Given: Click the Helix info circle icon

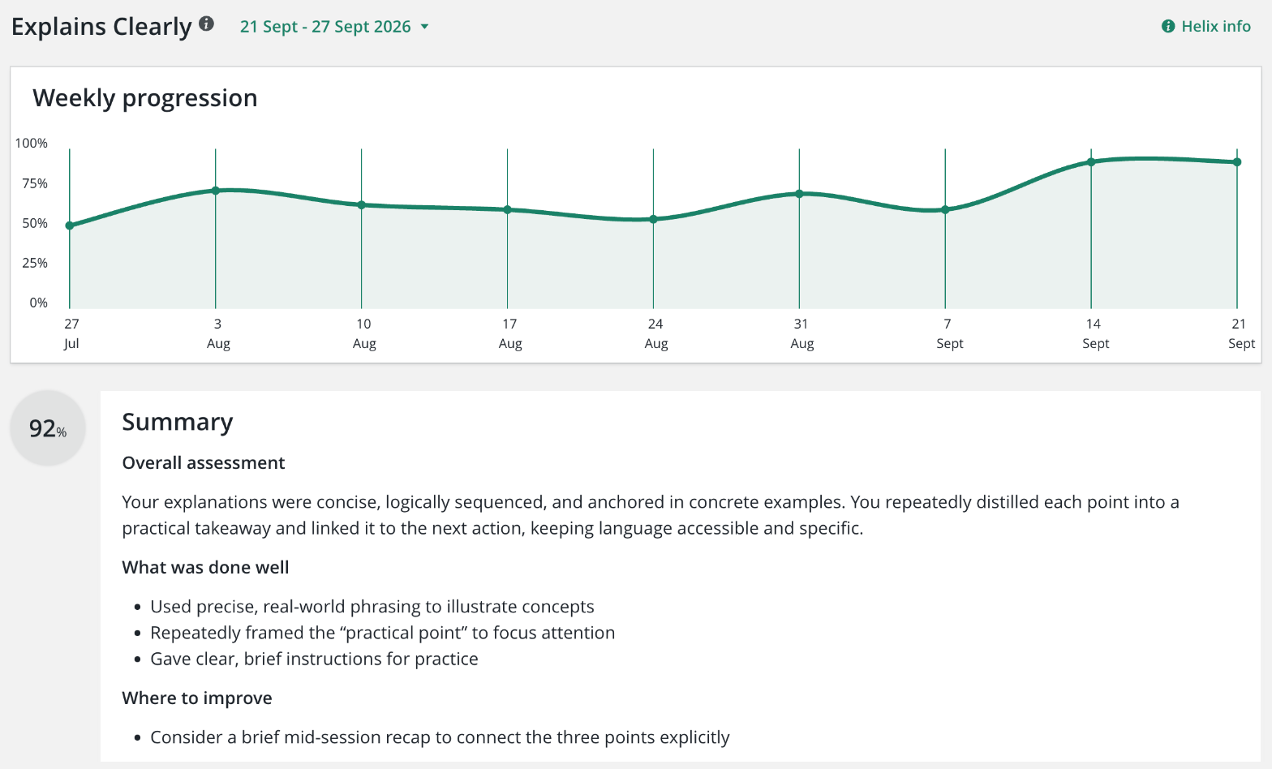Looking at the screenshot, I should pos(1168,27).
